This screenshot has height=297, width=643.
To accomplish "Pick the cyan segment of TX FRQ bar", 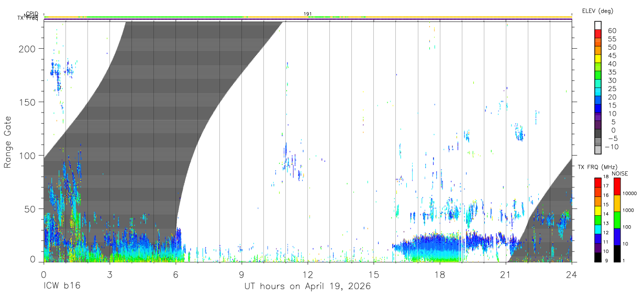I will tap(597, 229).
